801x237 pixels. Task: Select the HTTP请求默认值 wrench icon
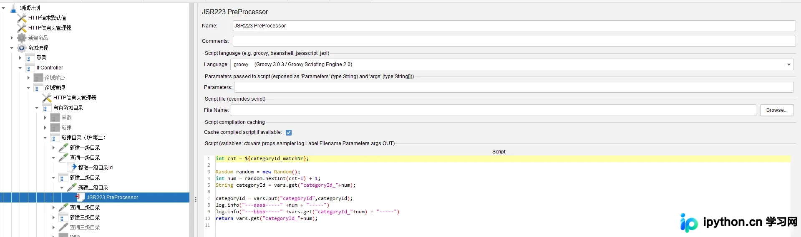(22, 18)
